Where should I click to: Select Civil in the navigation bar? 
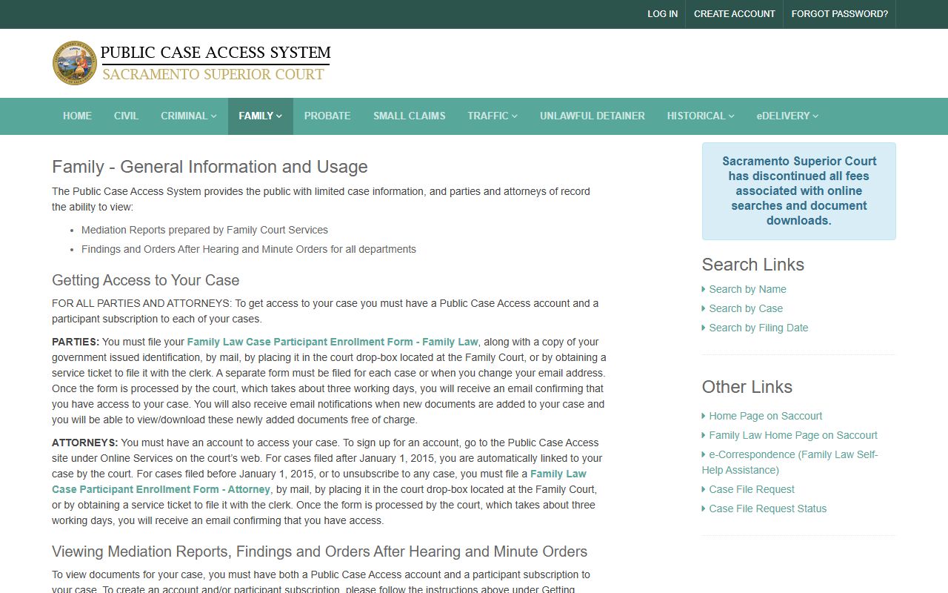[x=126, y=116]
